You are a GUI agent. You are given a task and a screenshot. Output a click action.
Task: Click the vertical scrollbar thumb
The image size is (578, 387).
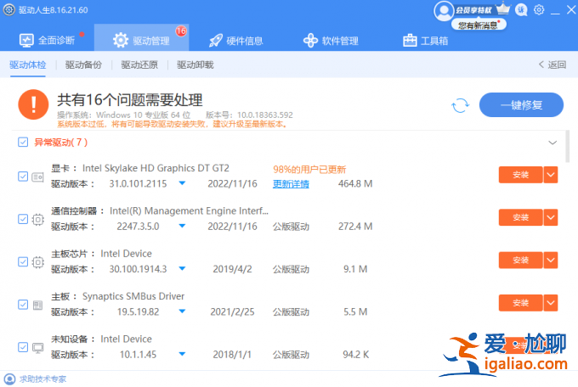(x=568, y=146)
